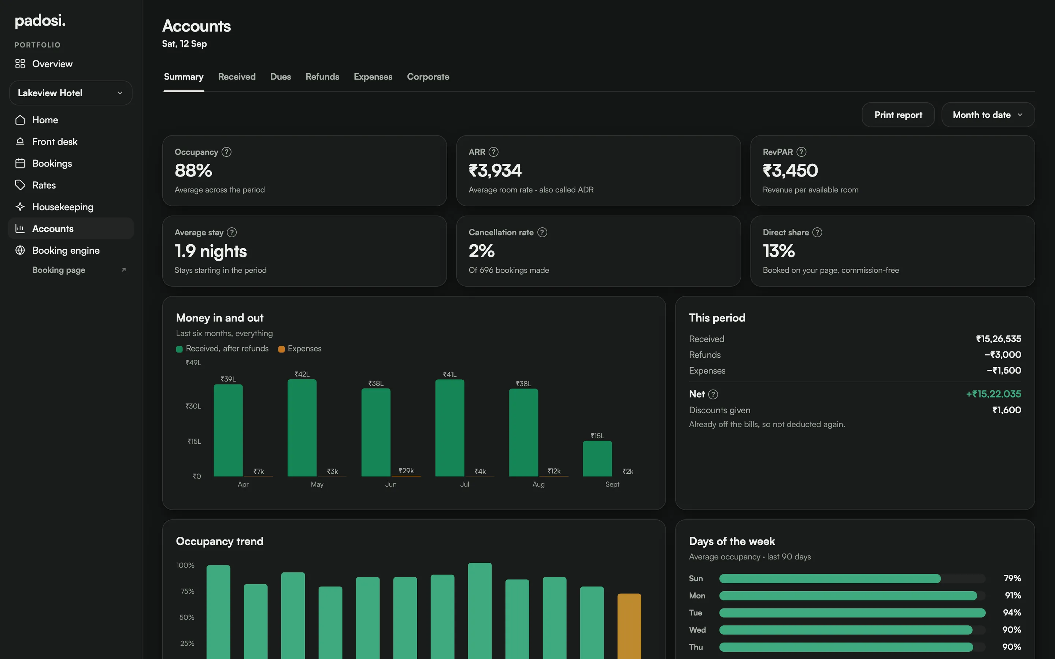
Task: Click the Overview grid icon
Action: [x=20, y=64]
